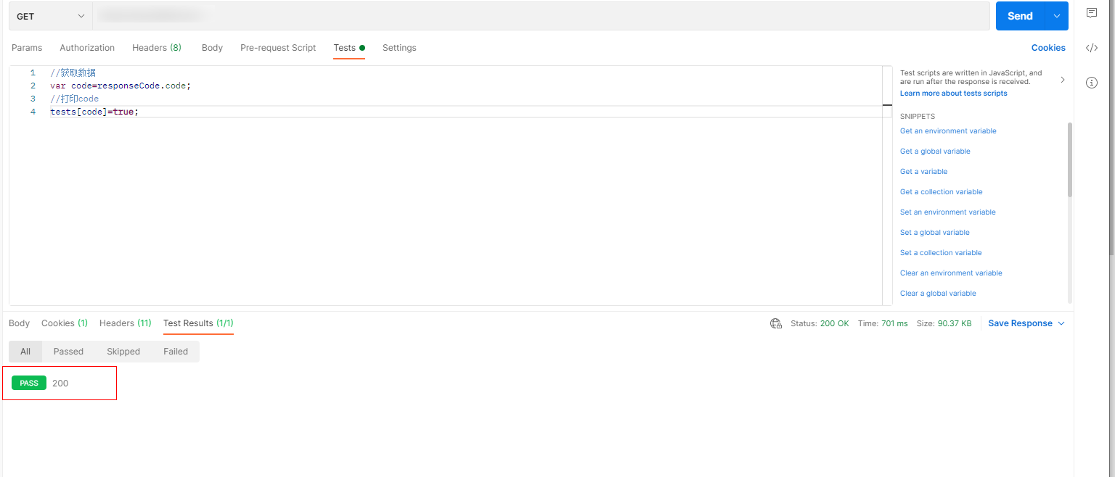Open the Cookies link

pyautogui.click(x=1048, y=48)
